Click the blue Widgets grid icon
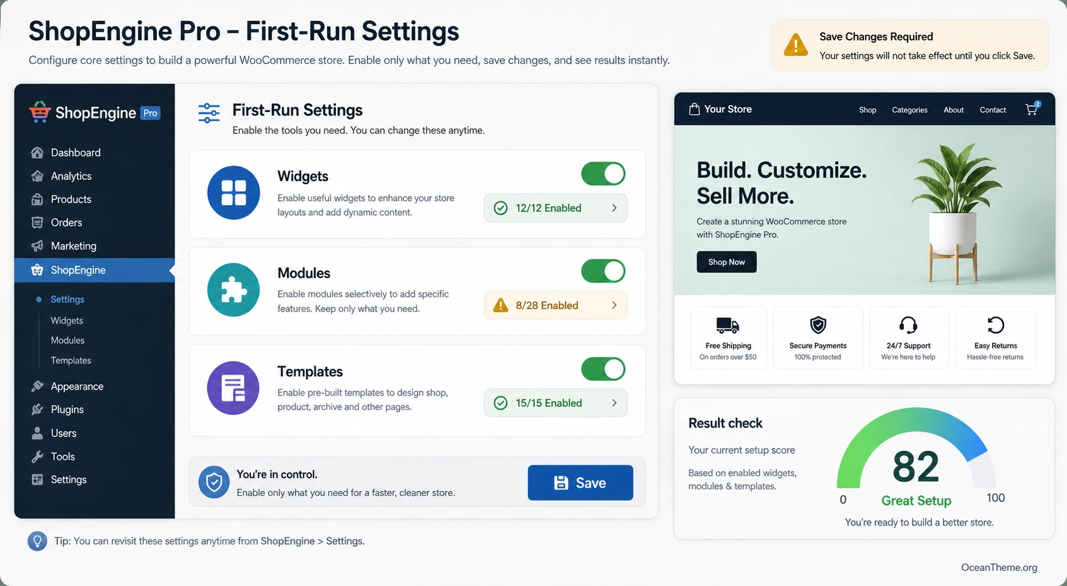The image size is (1067, 586). coord(234,193)
